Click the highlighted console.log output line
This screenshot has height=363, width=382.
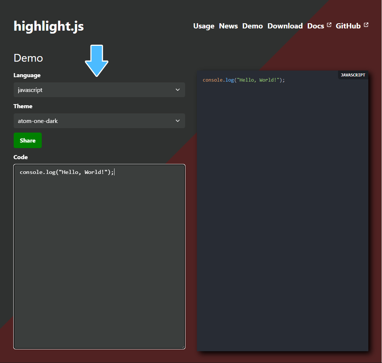(x=243, y=80)
